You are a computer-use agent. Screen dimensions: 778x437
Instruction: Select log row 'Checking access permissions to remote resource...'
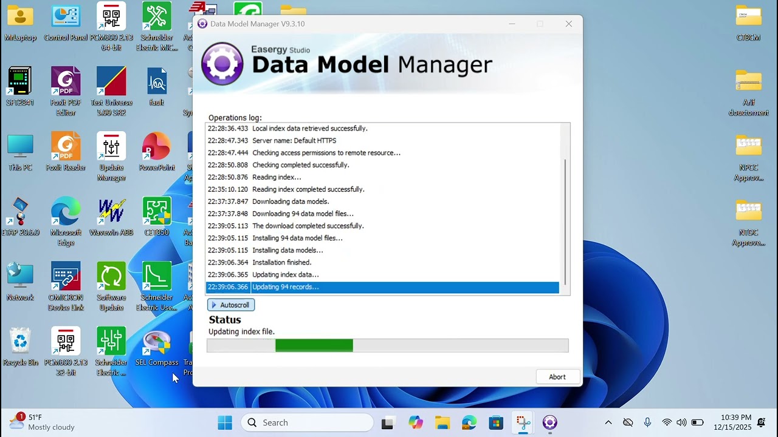pos(382,153)
